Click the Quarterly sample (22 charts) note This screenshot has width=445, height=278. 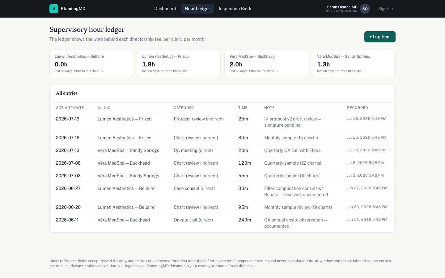point(293,163)
